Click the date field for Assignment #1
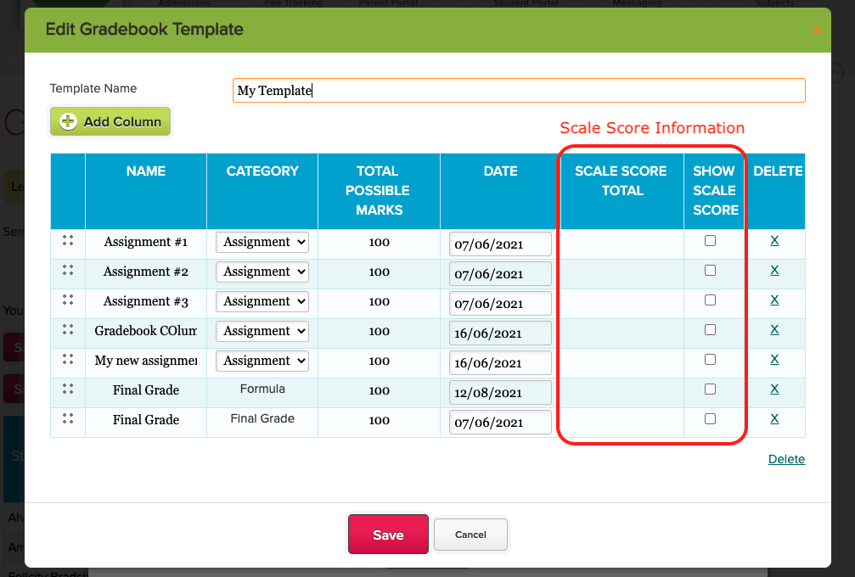 tap(500, 244)
